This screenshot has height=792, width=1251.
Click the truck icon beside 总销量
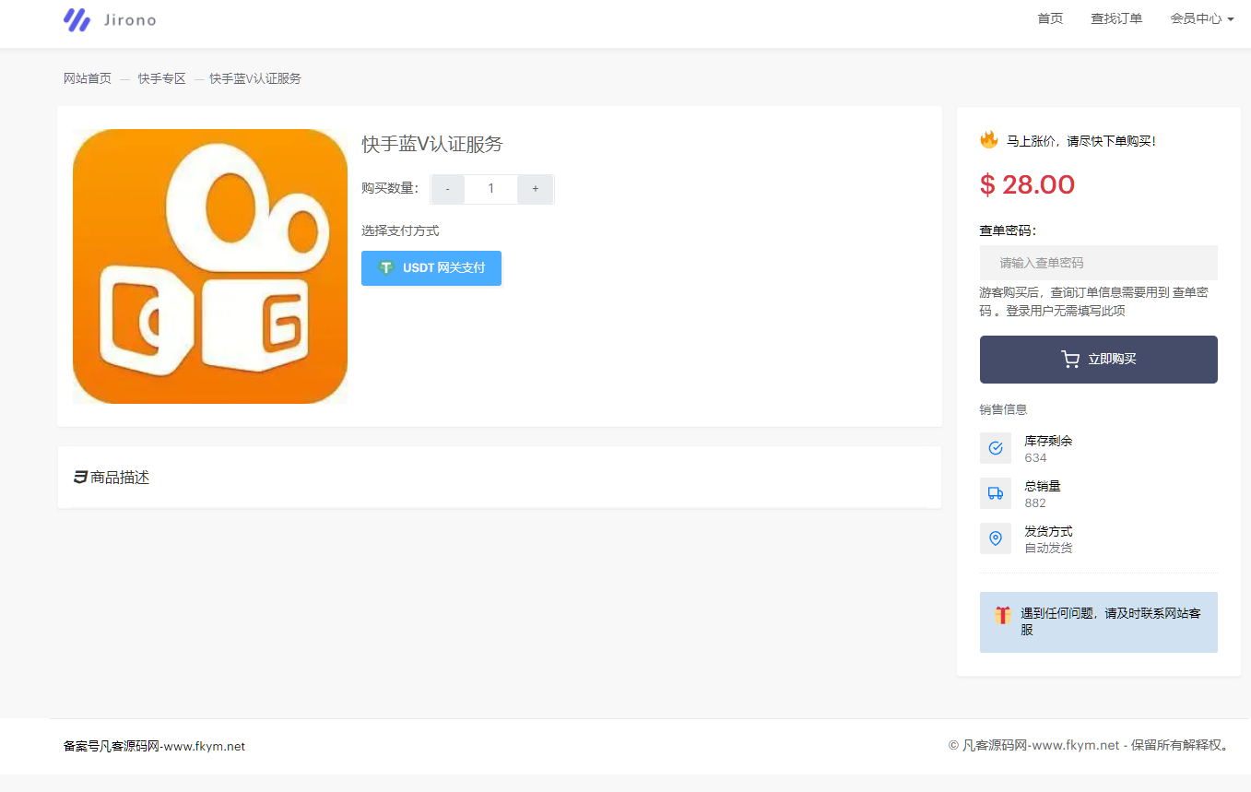pos(996,493)
